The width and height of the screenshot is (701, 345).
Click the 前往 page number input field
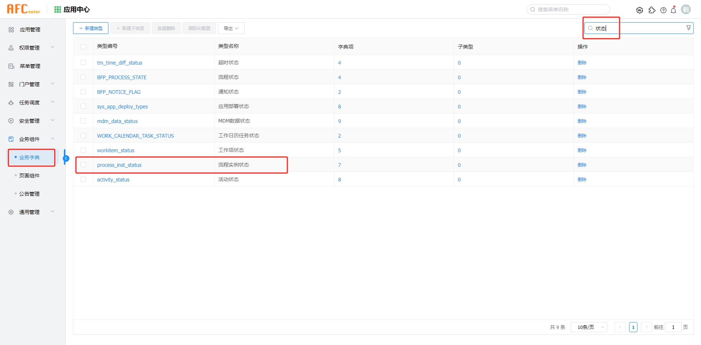[673, 327]
